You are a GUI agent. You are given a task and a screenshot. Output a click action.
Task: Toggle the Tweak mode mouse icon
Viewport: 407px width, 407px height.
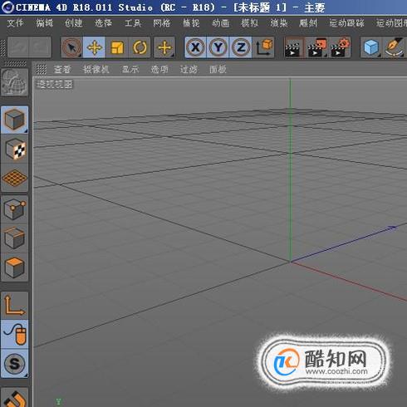tap(15, 334)
